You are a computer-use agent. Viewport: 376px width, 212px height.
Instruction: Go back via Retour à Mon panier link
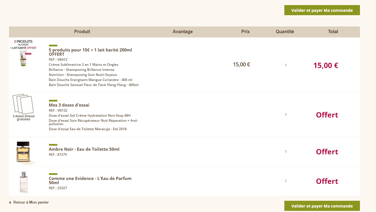[31, 202]
